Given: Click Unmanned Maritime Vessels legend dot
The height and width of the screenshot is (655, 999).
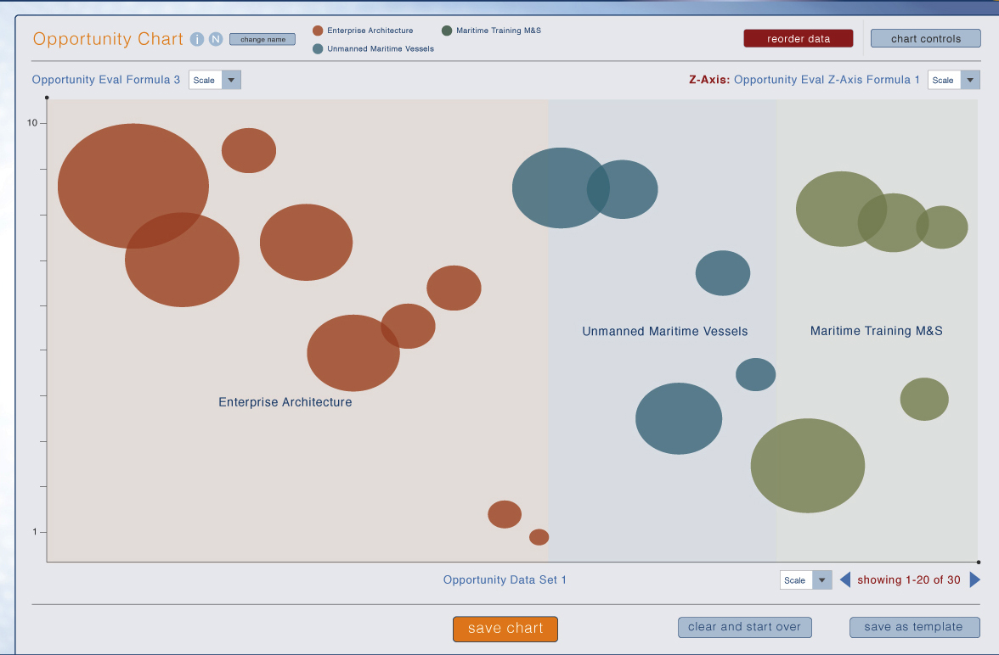Looking at the screenshot, I should coord(318,48).
